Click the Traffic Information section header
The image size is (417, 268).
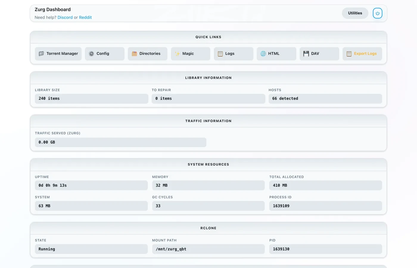point(208,121)
